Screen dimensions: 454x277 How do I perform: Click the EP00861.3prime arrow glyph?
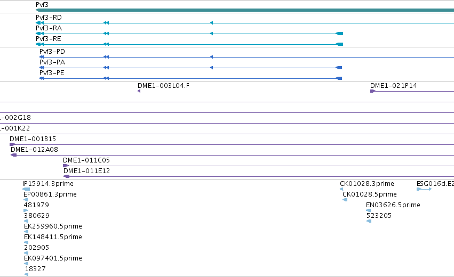pyautogui.click(x=26, y=200)
